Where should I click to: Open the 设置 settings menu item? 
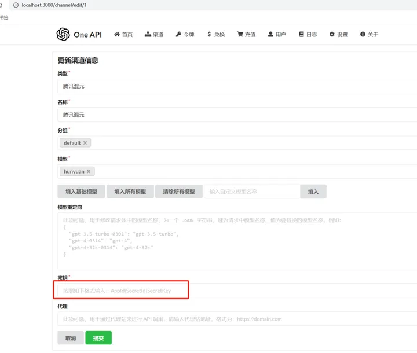click(x=339, y=34)
